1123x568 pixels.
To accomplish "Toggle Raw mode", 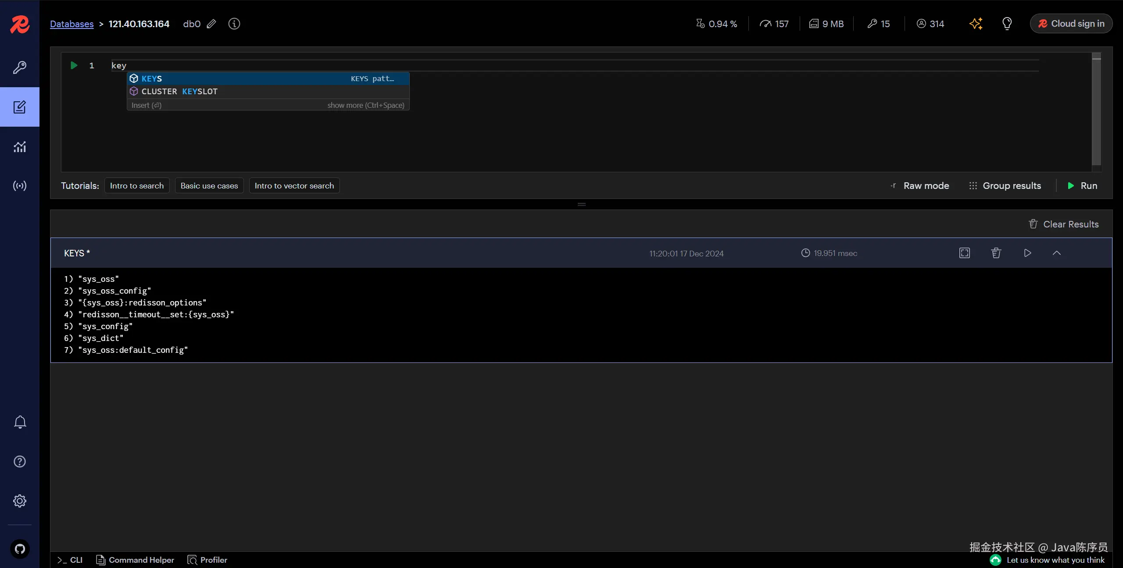I will click(920, 186).
